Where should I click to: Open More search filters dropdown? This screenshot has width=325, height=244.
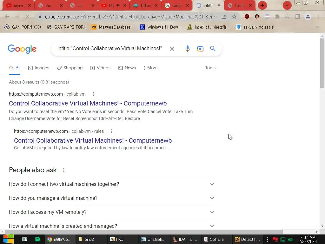pyautogui.click(x=151, y=68)
